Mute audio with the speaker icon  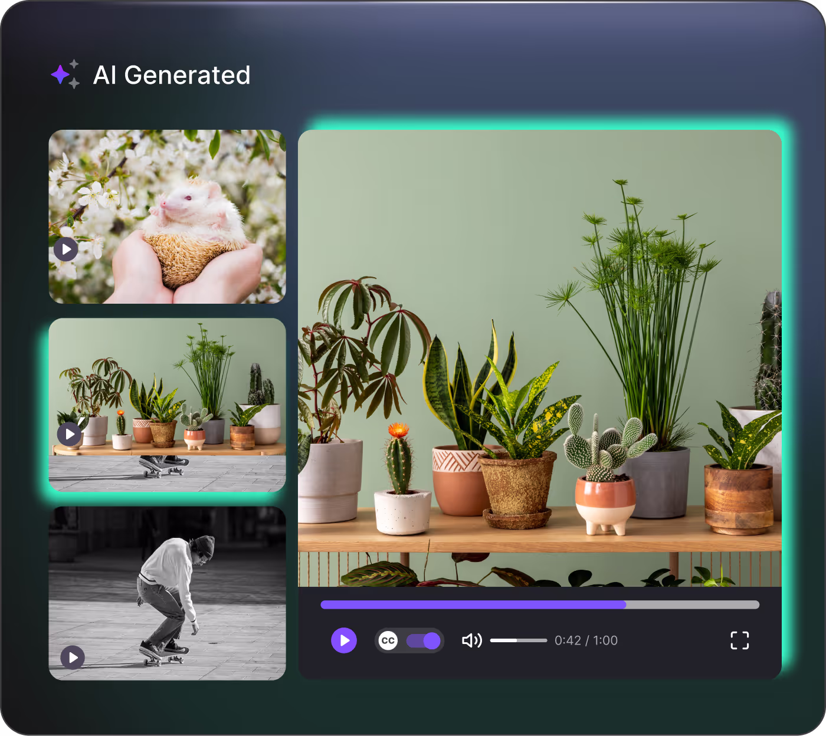(x=471, y=640)
